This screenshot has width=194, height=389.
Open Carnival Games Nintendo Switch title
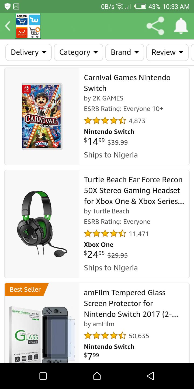pos(127,83)
